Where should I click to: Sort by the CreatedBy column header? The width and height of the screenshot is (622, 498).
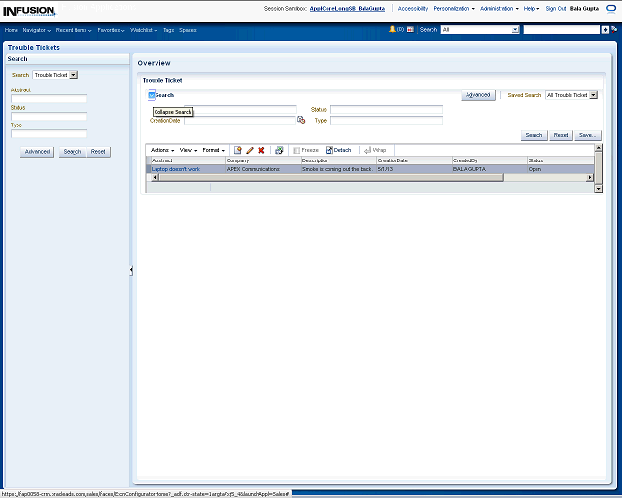[489, 160]
